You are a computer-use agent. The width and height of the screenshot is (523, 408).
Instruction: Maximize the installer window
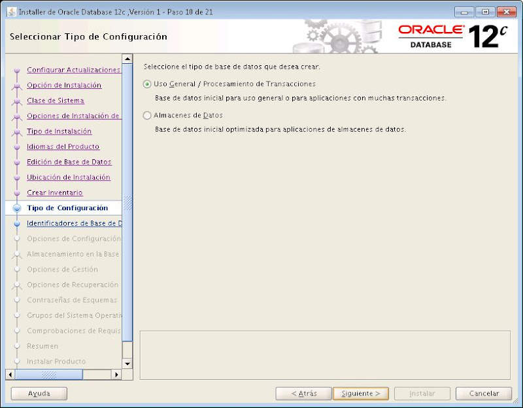[485, 12]
